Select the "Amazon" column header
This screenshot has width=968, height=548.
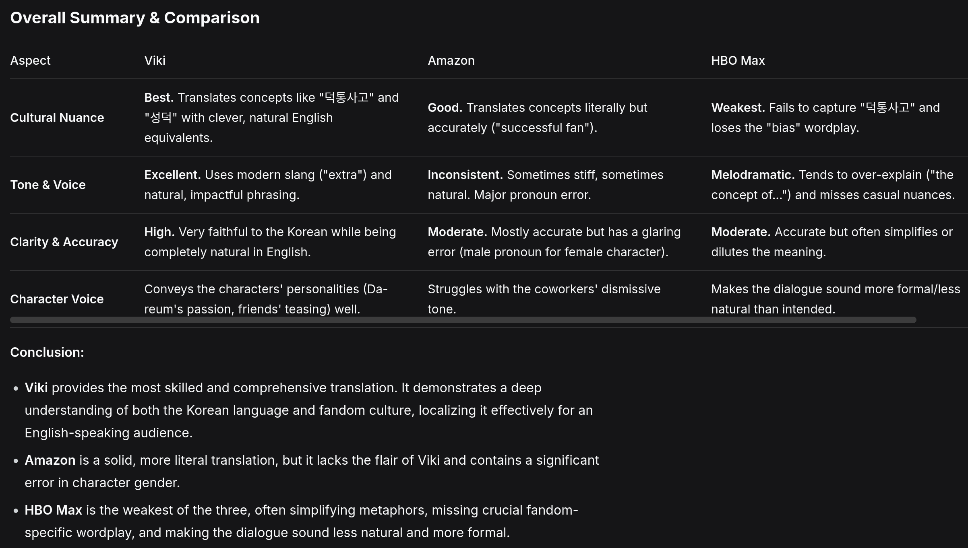[451, 60]
